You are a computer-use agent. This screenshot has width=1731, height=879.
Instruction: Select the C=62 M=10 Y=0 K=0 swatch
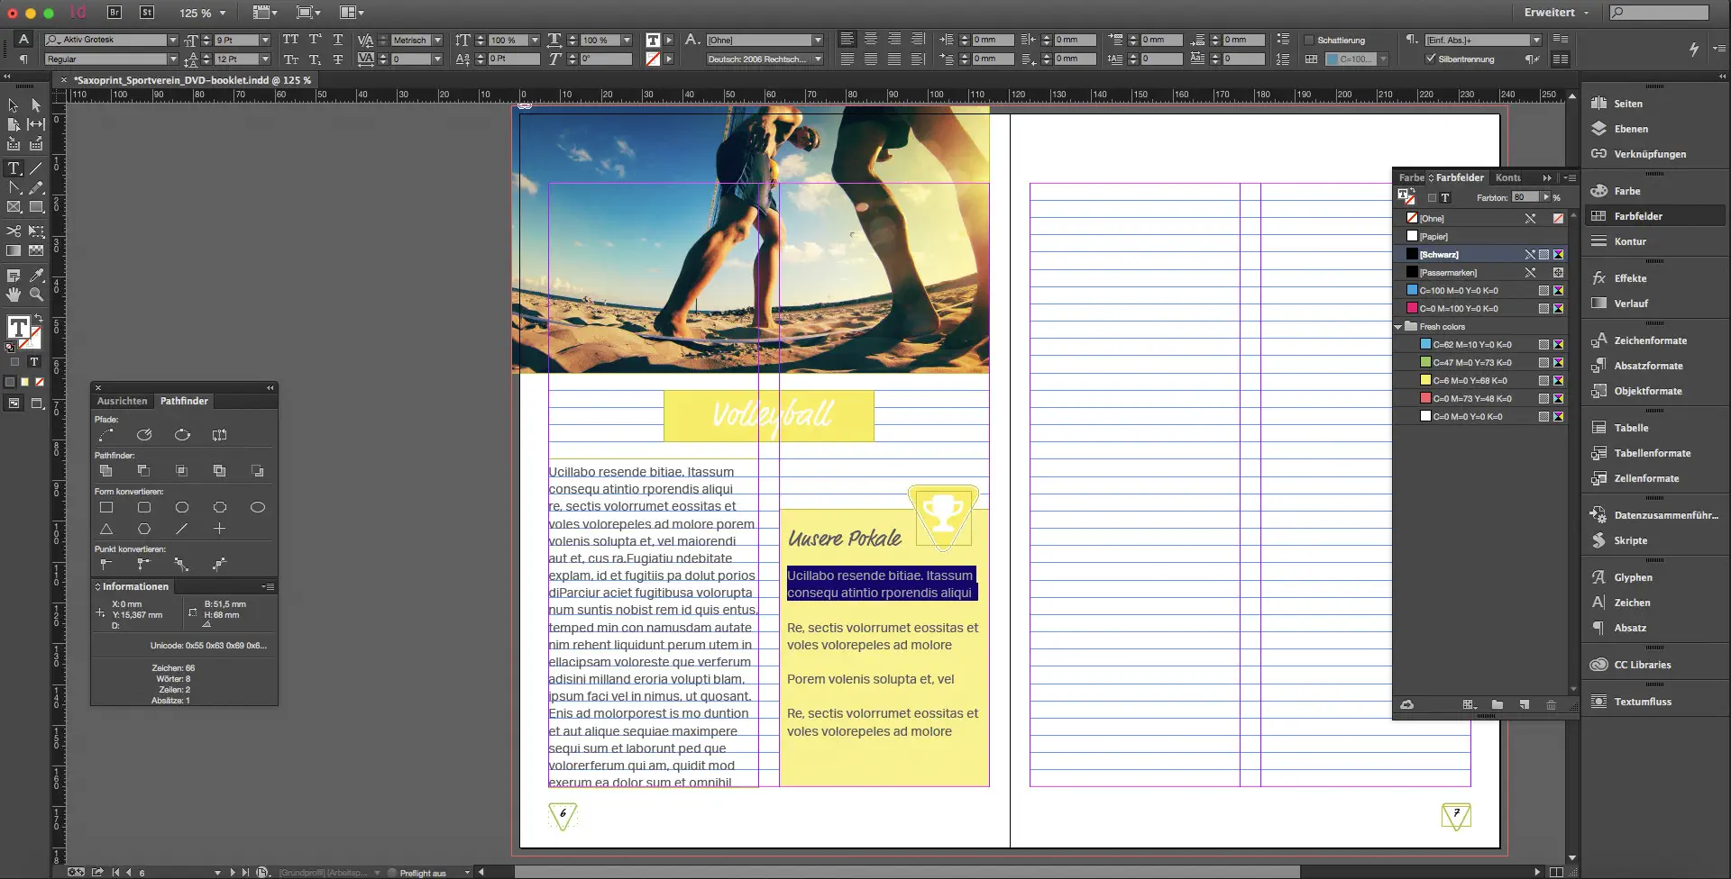click(x=1471, y=345)
